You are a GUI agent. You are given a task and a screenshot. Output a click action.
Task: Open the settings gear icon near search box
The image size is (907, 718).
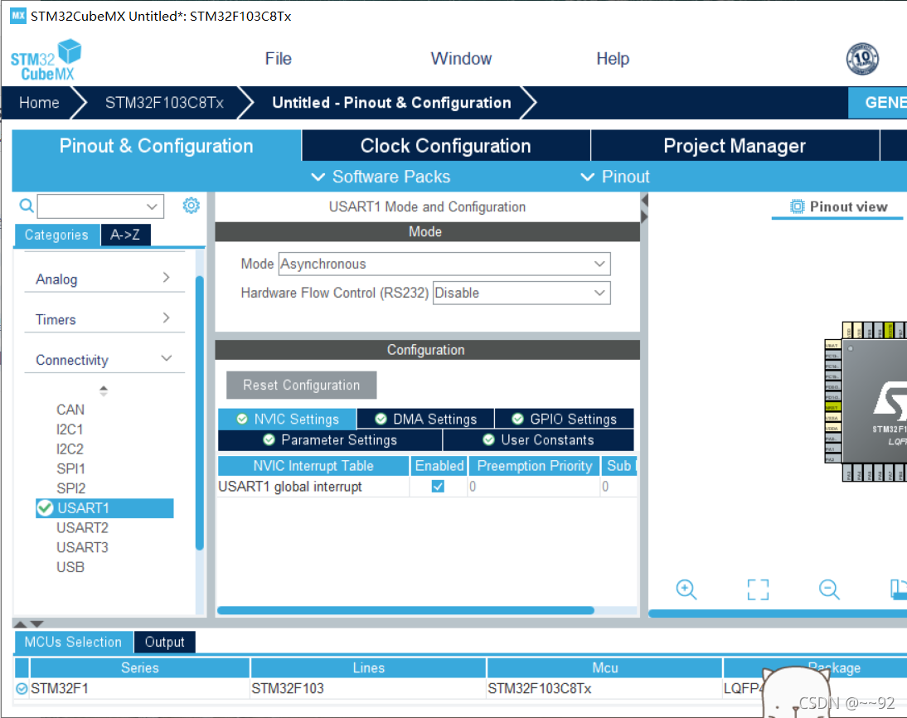click(191, 206)
